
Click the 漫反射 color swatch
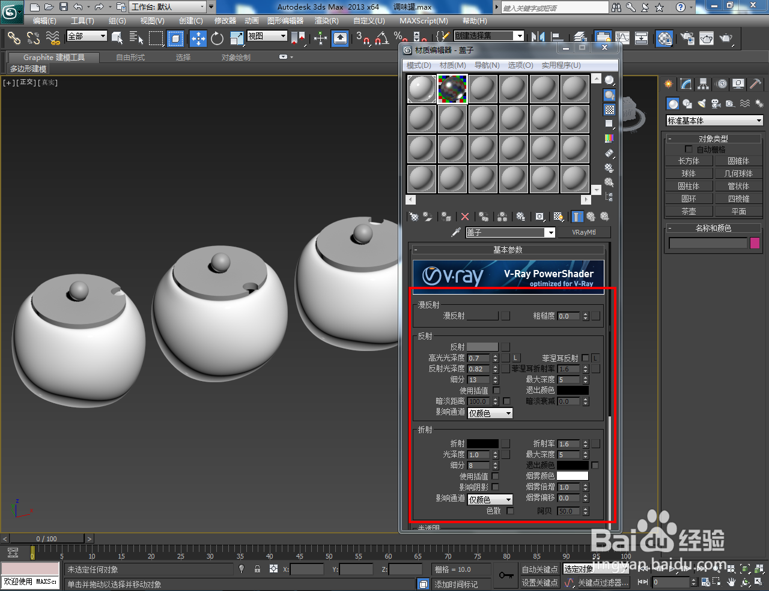pyautogui.click(x=482, y=316)
